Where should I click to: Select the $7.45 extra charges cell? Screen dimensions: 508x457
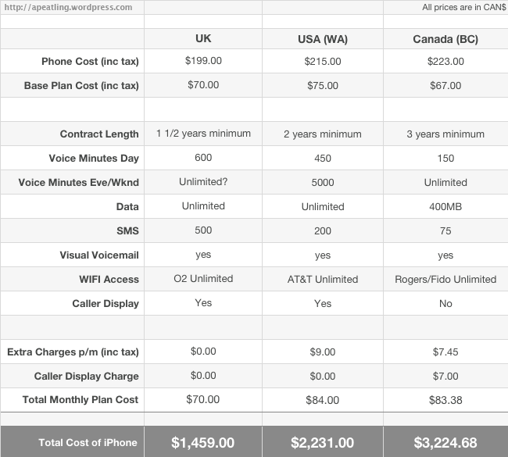[x=445, y=352]
